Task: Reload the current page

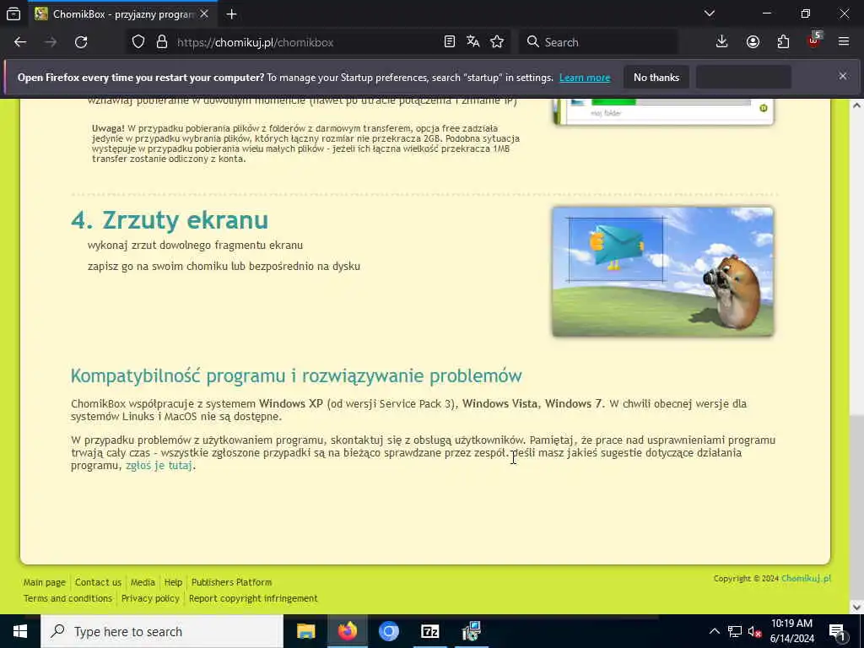Action: (81, 42)
